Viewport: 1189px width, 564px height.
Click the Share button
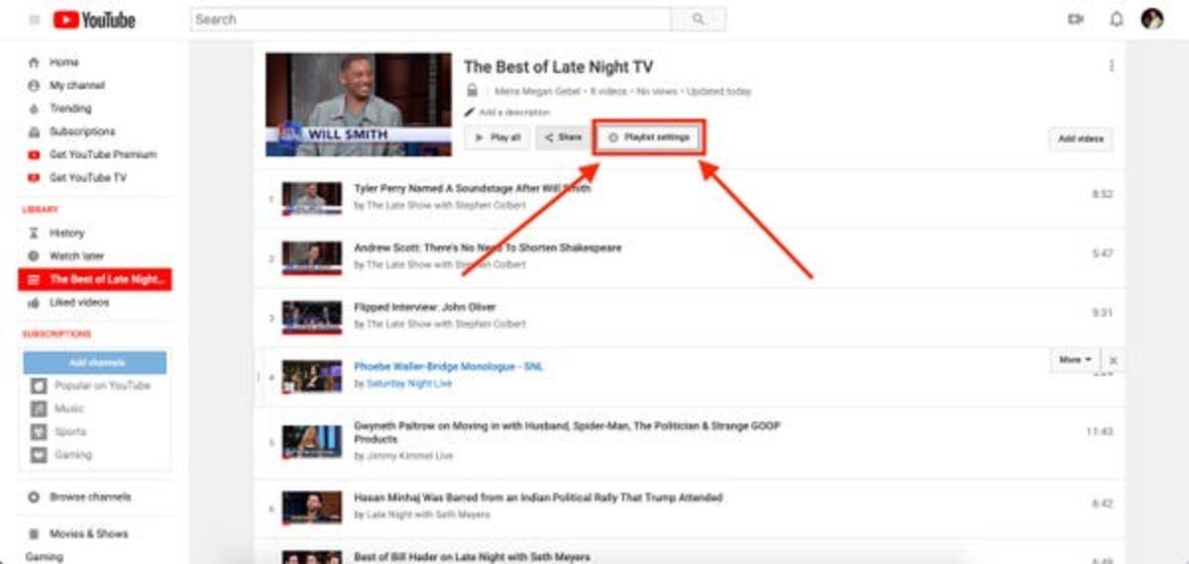pyautogui.click(x=563, y=139)
